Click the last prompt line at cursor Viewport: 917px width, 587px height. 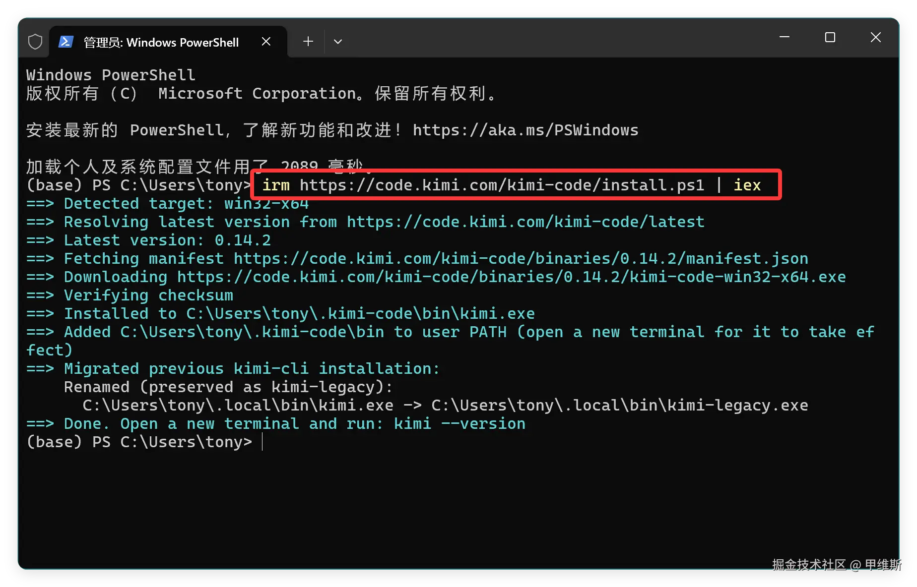(144, 442)
